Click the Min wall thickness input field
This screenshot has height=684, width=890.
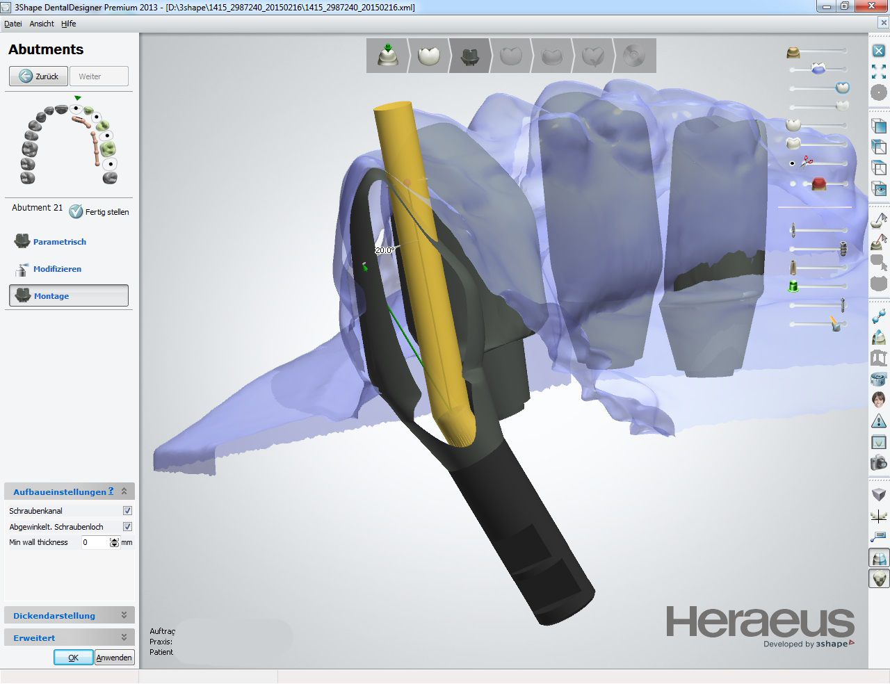coord(95,542)
